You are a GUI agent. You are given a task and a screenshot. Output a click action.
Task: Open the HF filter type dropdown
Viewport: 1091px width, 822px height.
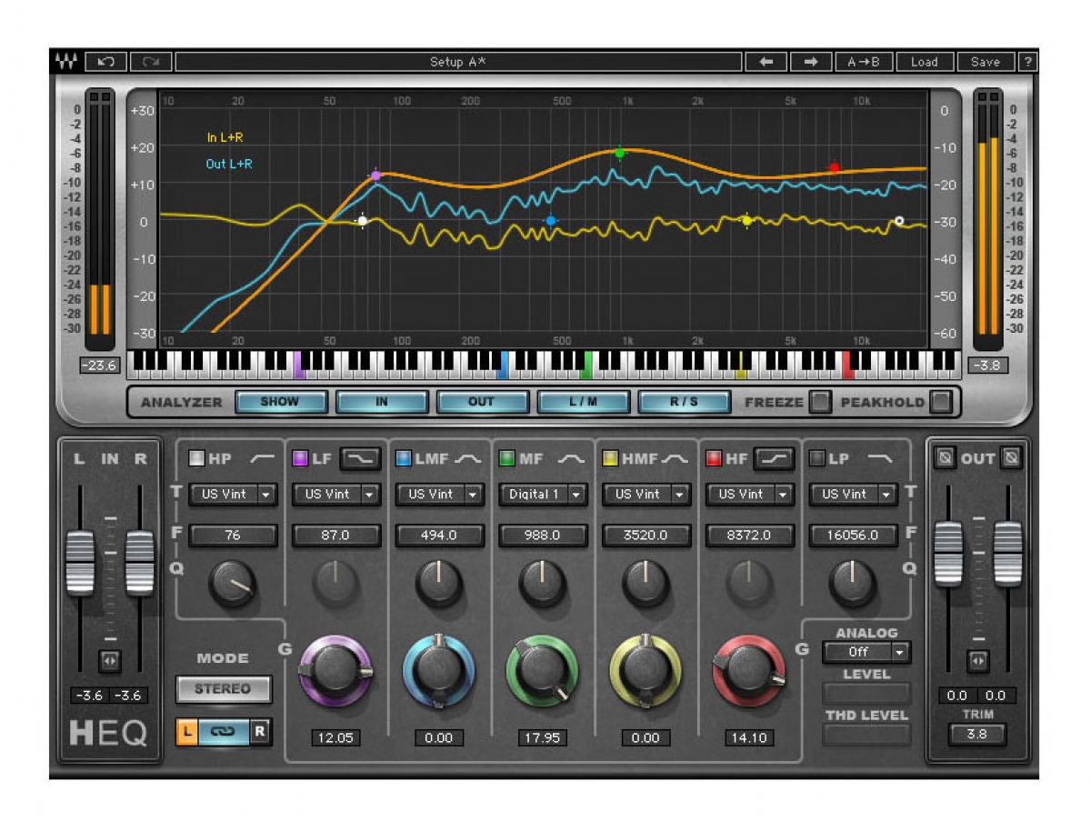pos(751,495)
